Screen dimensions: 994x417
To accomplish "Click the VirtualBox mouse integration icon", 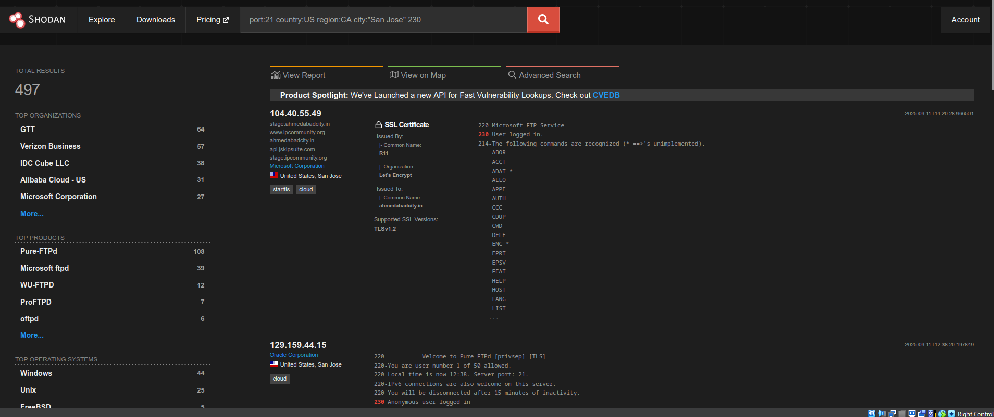I will [x=942, y=413].
